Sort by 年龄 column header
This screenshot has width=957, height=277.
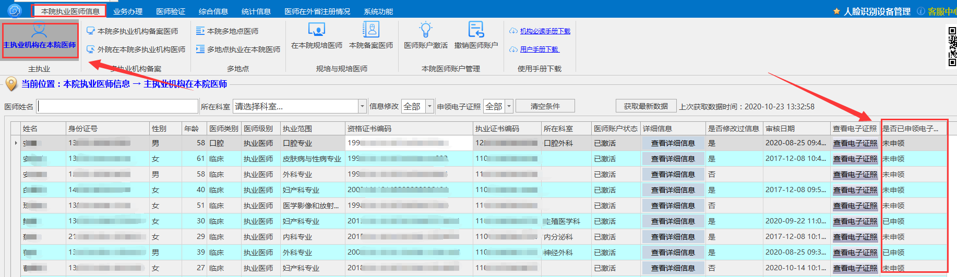(x=192, y=129)
